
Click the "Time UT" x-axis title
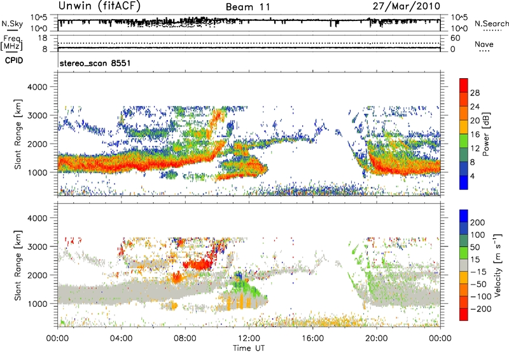click(249, 348)
